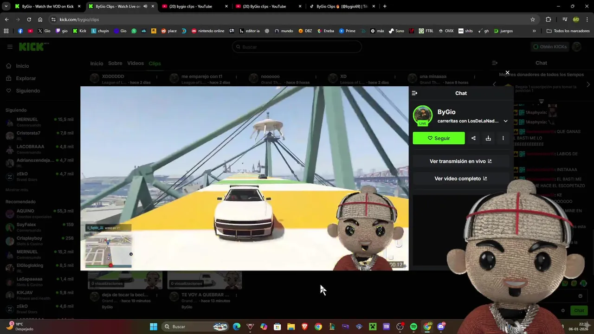Screen dimensions: 594x334
Task: Collapse the clip chat panel icon
Action: point(414,93)
